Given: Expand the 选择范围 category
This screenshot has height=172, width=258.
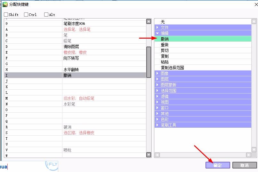Looking at the screenshot, I should pyautogui.click(x=157, y=91).
